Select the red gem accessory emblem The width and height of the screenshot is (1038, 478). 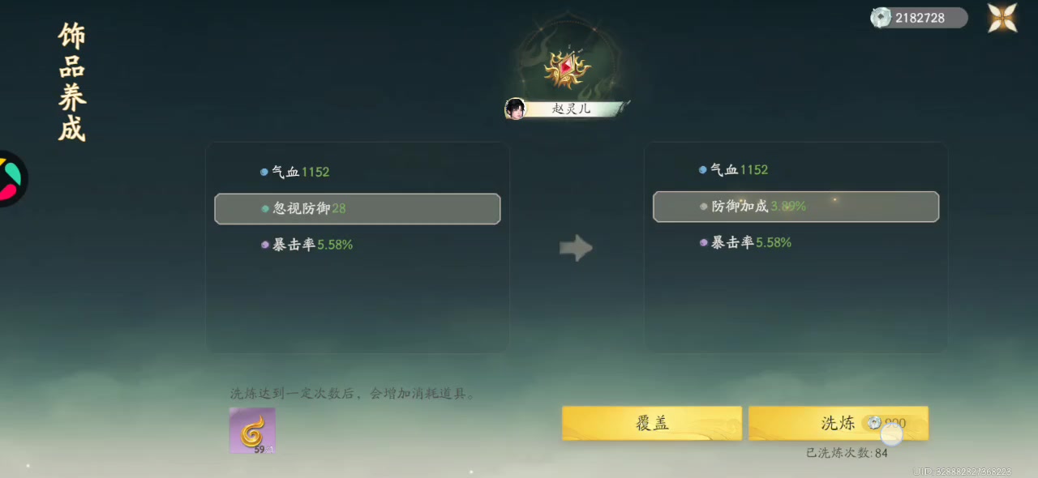click(567, 68)
